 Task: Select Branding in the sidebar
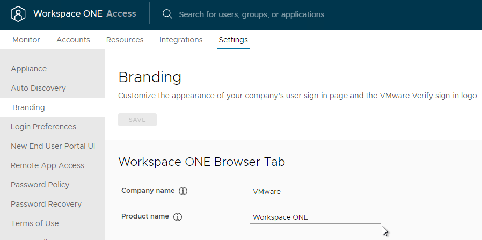click(53, 107)
